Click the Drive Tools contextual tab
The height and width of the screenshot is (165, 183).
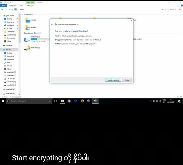(x=30, y=3)
